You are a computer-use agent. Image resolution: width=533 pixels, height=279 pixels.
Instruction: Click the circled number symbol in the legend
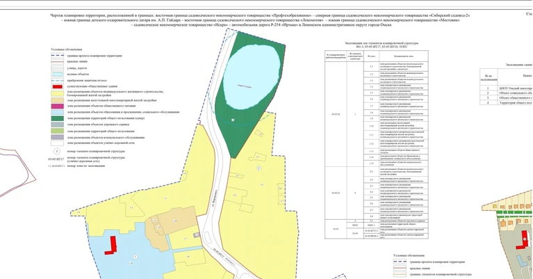[x=58, y=150]
